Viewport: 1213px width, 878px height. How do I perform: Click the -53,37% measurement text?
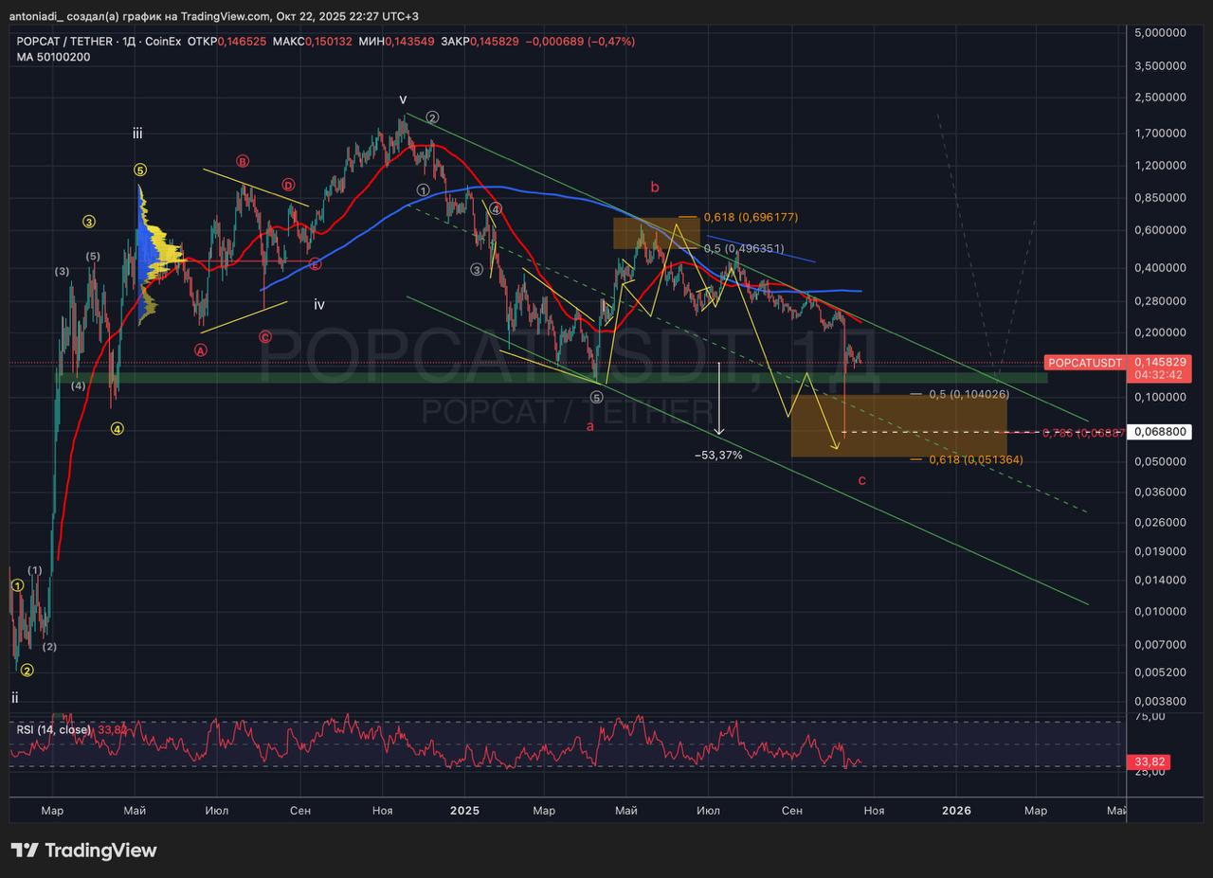tap(718, 456)
